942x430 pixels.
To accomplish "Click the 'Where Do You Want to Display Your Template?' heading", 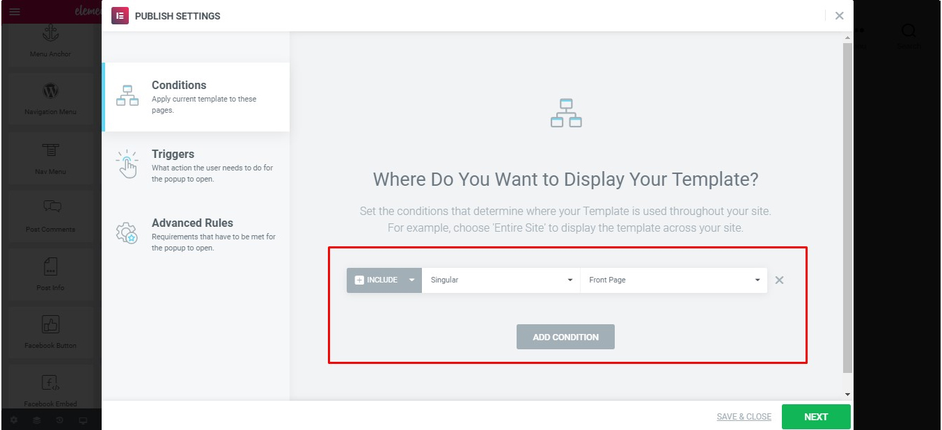I will coord(566,180).
